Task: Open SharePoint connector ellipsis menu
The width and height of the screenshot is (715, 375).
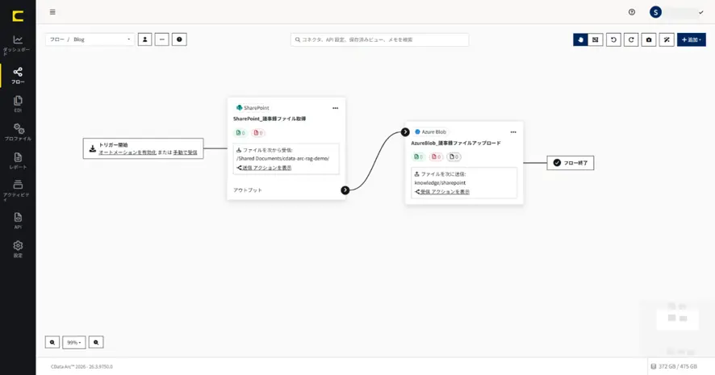Action: pyautogui.click(x=335, y=108)
